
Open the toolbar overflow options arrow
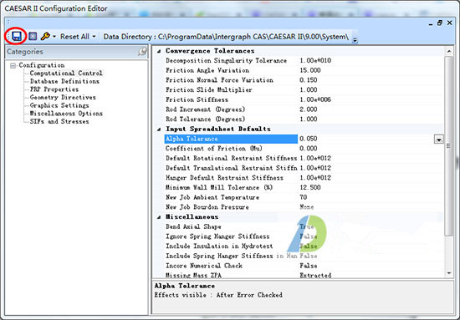coord(355,40)
